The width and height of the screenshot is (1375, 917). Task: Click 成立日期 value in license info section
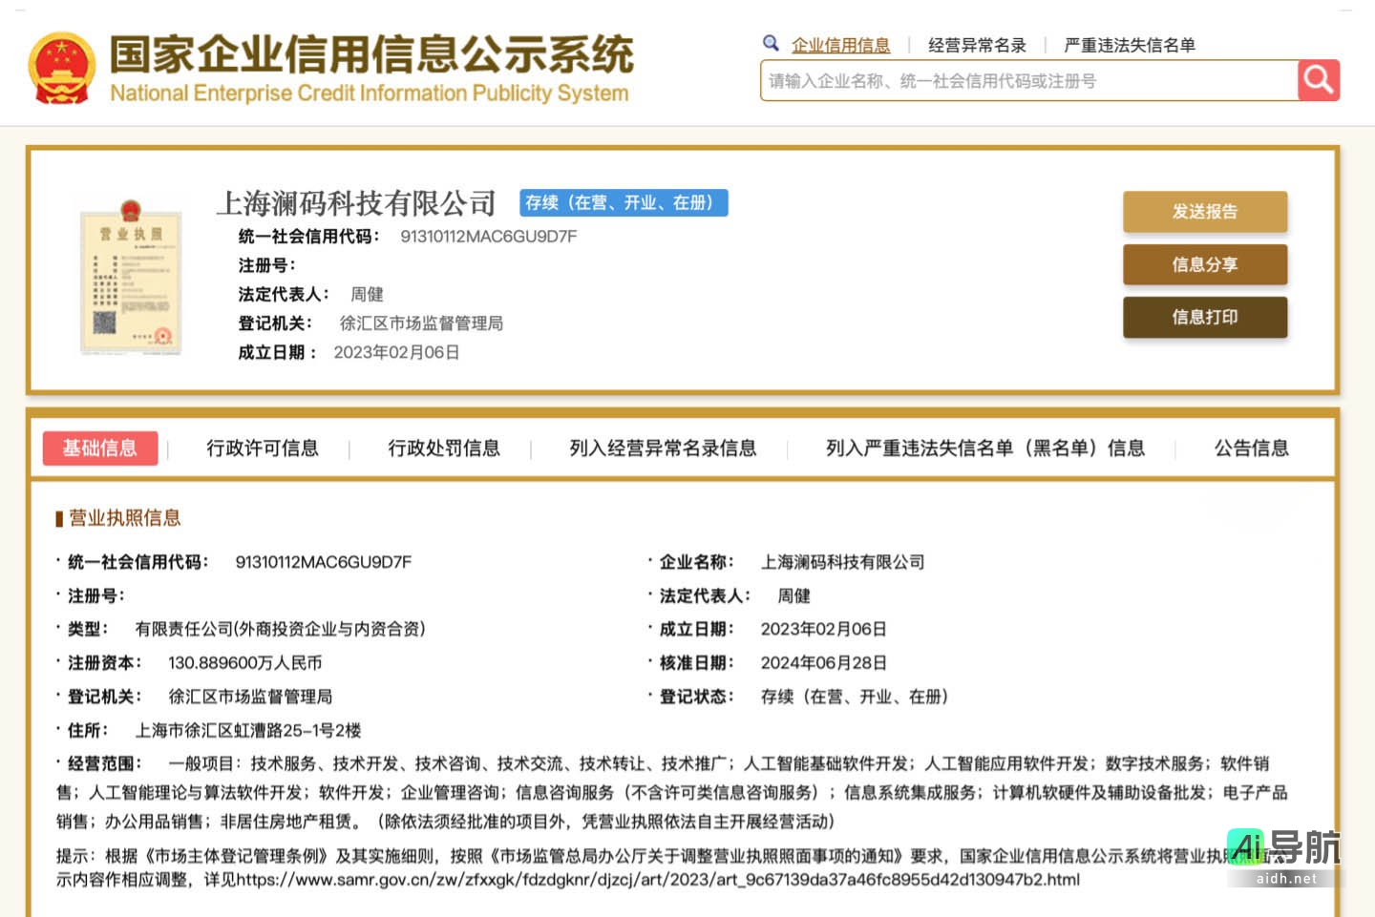tap(824, 629)
